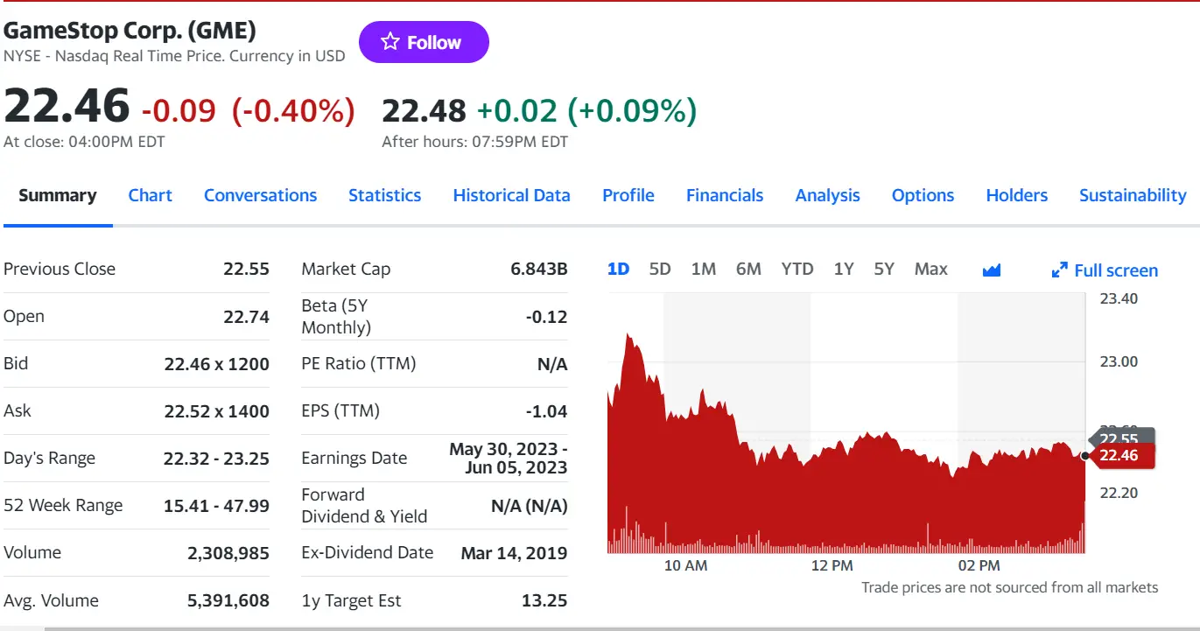Open the Sustainability tab
This screenshot has width=1200, height=631.
(x=1132, y=195)
